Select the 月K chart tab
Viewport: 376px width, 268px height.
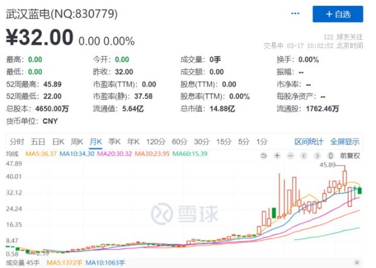pos(95,142)
